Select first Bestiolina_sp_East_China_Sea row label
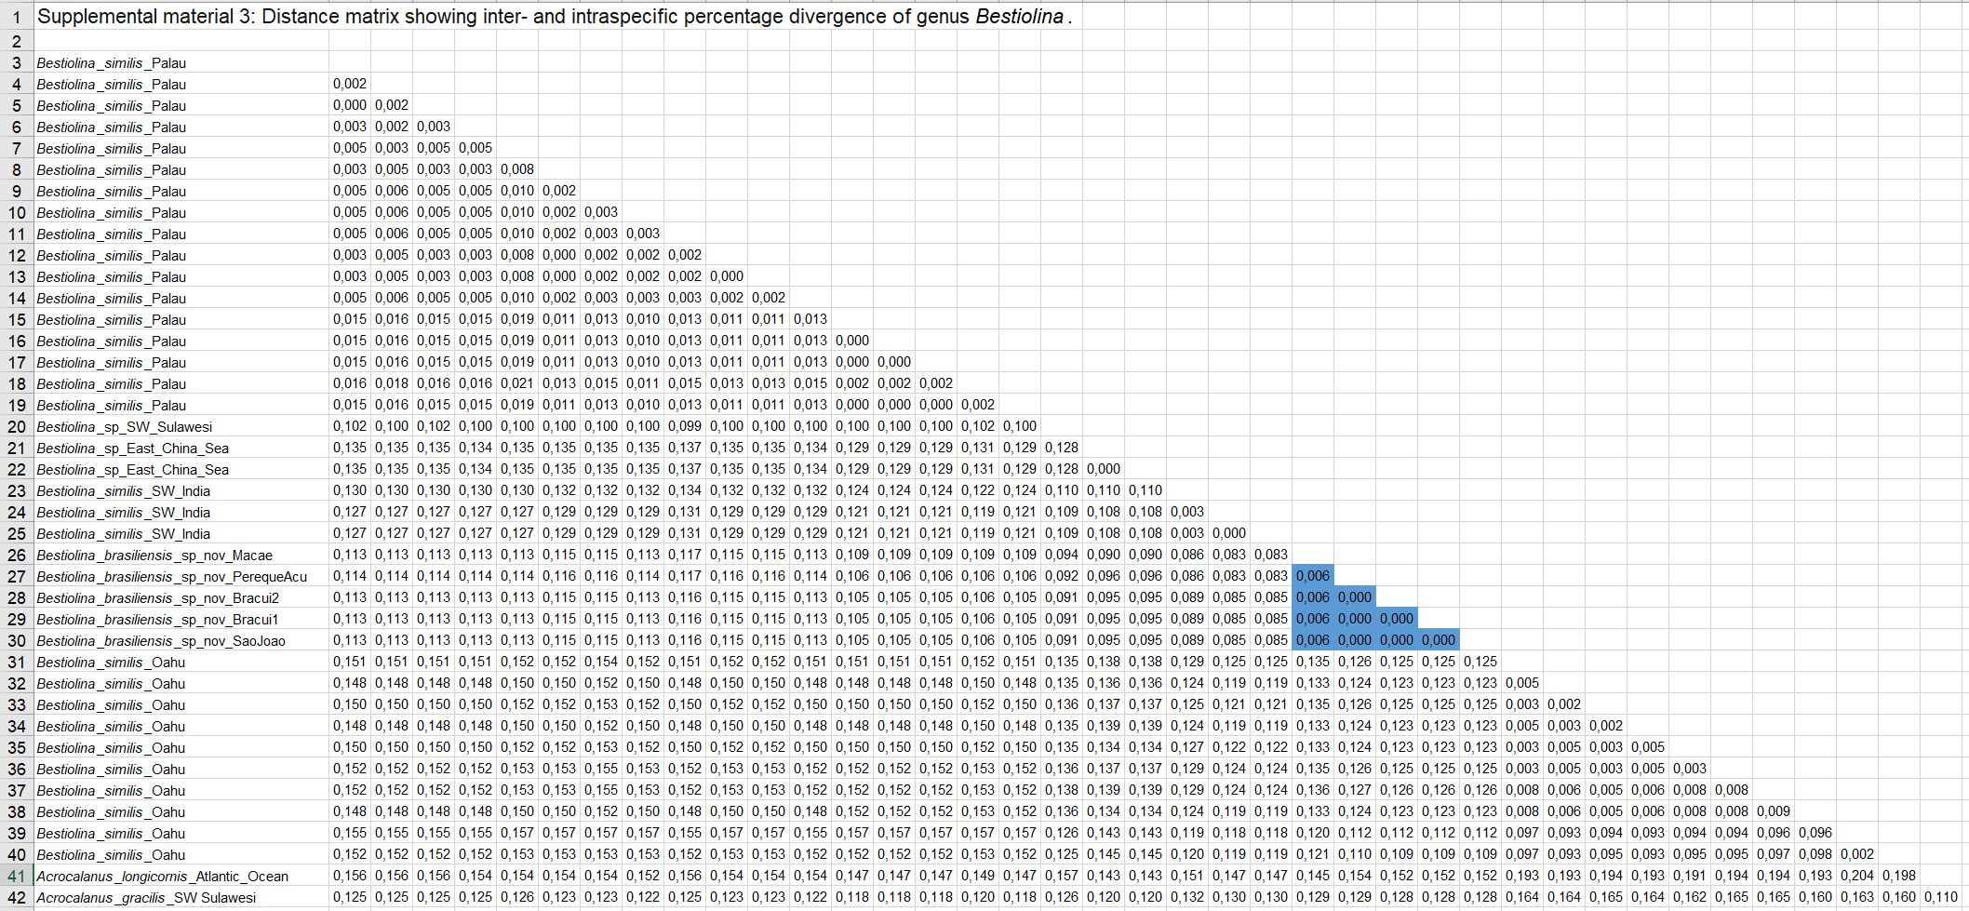The width and height of the screenshot is (1969, 911). pos(181,448)
